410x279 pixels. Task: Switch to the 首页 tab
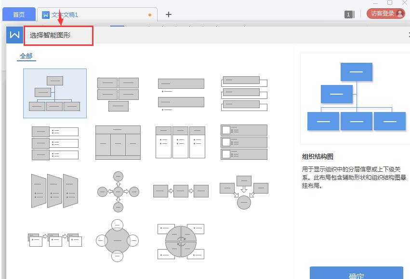click(19, 14)
